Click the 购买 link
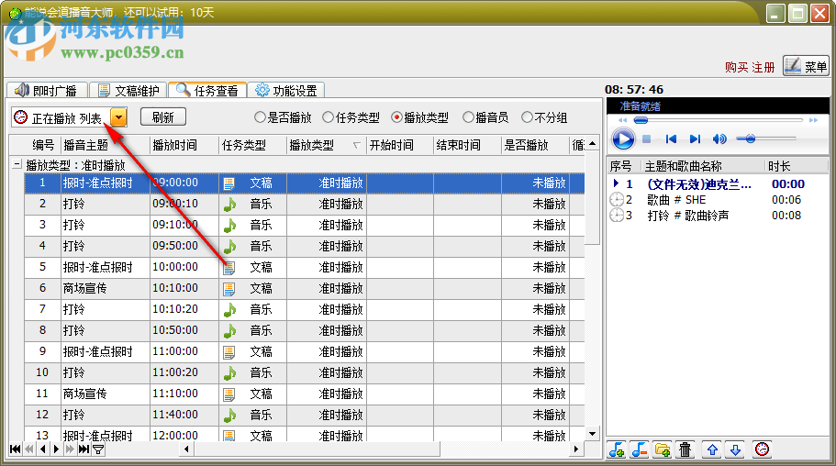 point(737,67)
